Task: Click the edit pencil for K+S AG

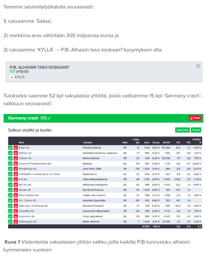Action: point(10,179)
